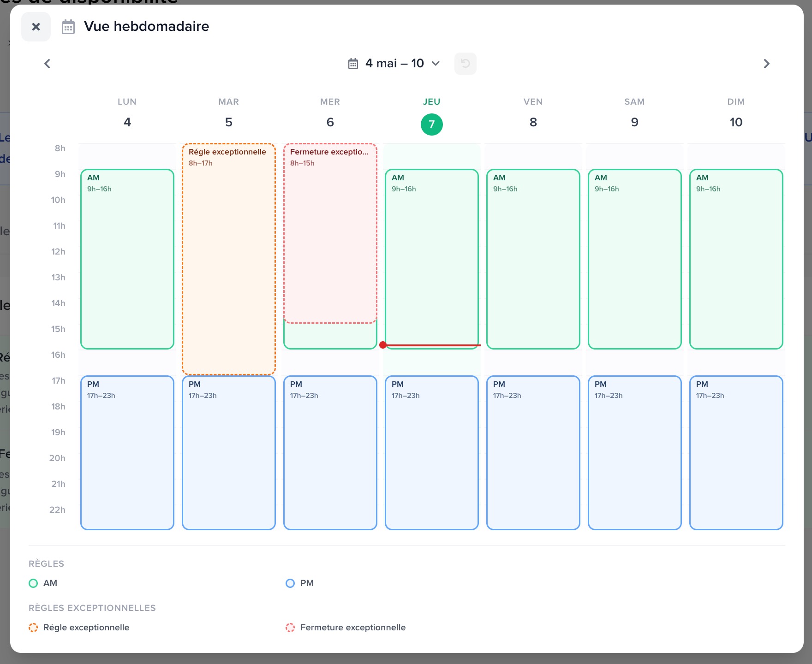The height and width of the screenshot is (664, 812).
Task: Click the AM green legend circle
Action: point(33,583)
